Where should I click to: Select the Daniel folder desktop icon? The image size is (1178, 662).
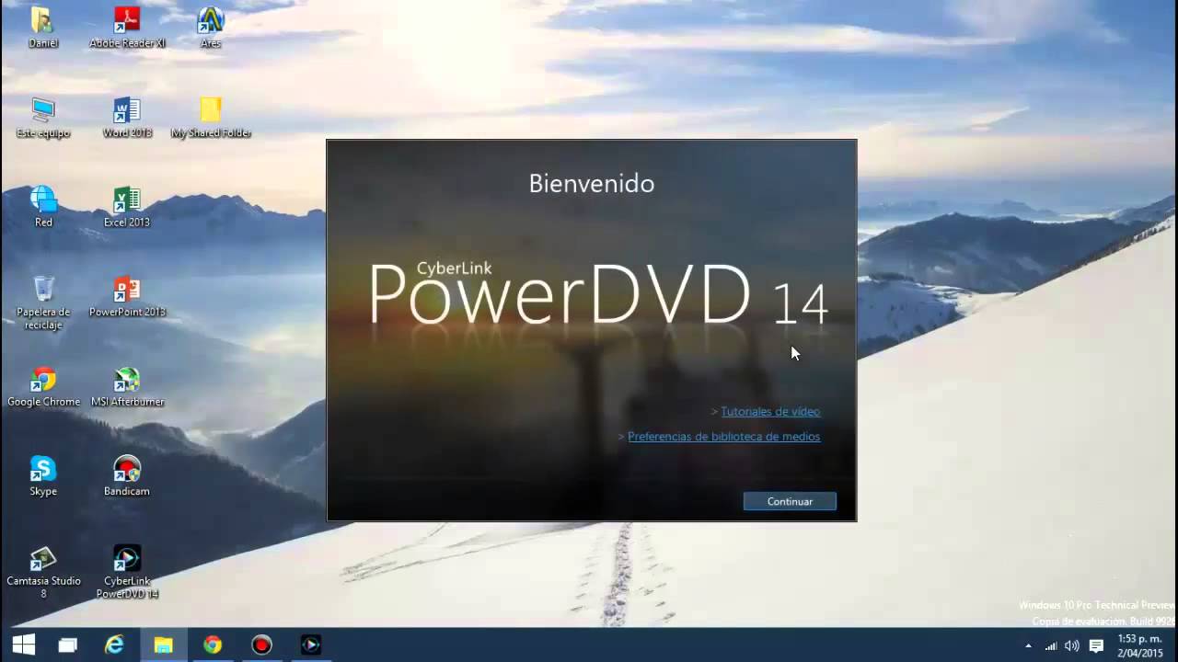click(x=43, y=28)
